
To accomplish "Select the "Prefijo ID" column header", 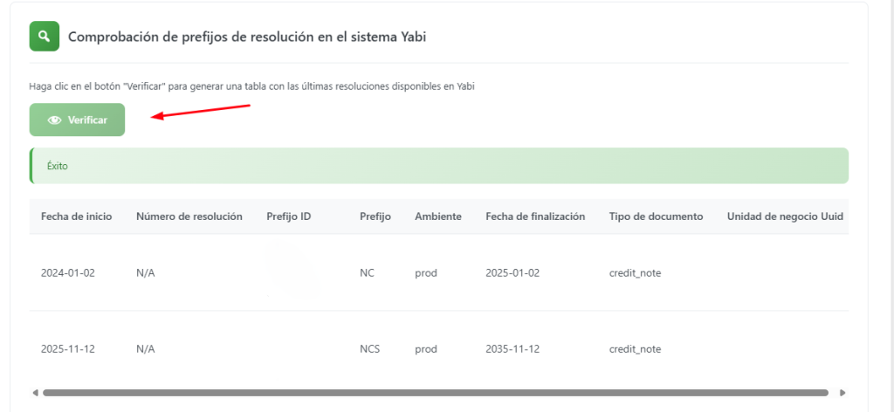I will coord(289,216).
